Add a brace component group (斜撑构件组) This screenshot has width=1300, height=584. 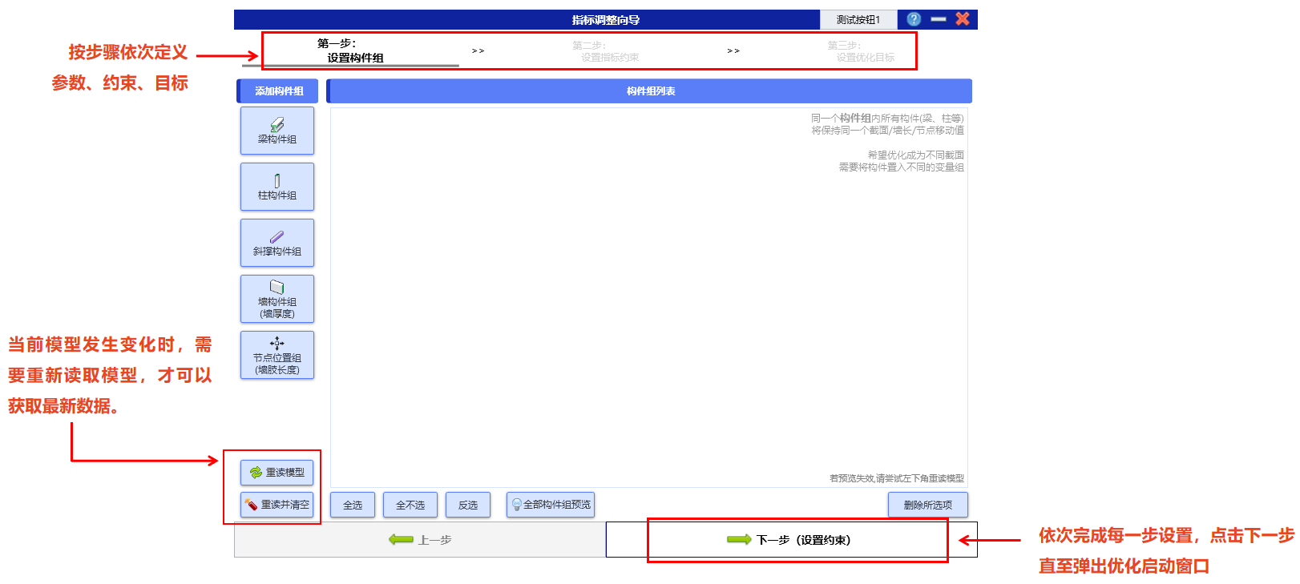click(x=277, y=243)
